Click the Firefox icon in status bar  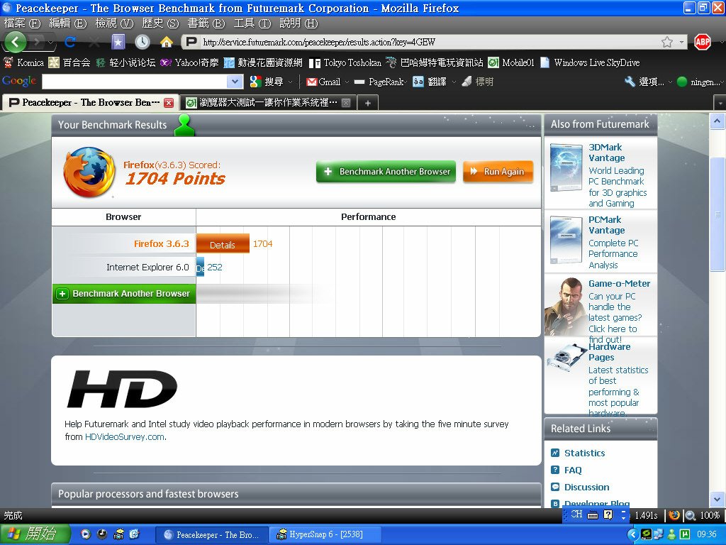(x=674, y=515)
